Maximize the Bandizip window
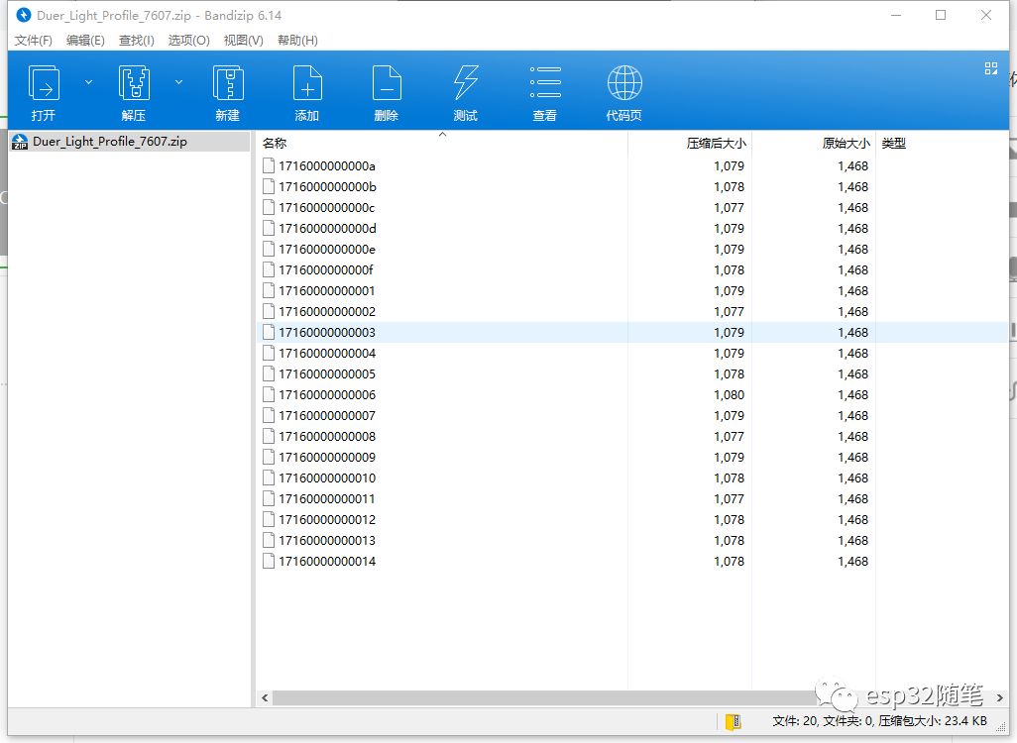Viewport: 1017px width, 743px height. coord(941,15)
